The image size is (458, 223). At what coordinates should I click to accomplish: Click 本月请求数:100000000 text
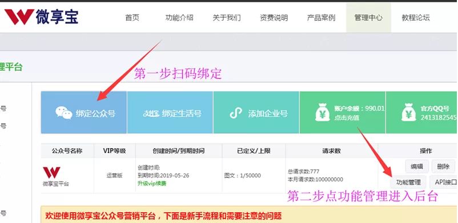(315, 180)
